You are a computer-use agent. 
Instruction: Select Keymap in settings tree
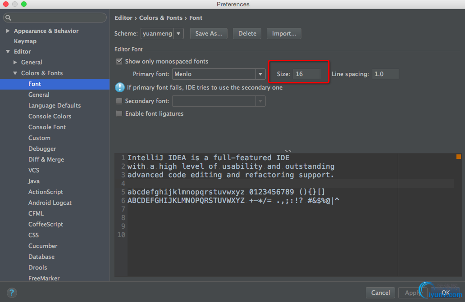click(x=25, y=41)
